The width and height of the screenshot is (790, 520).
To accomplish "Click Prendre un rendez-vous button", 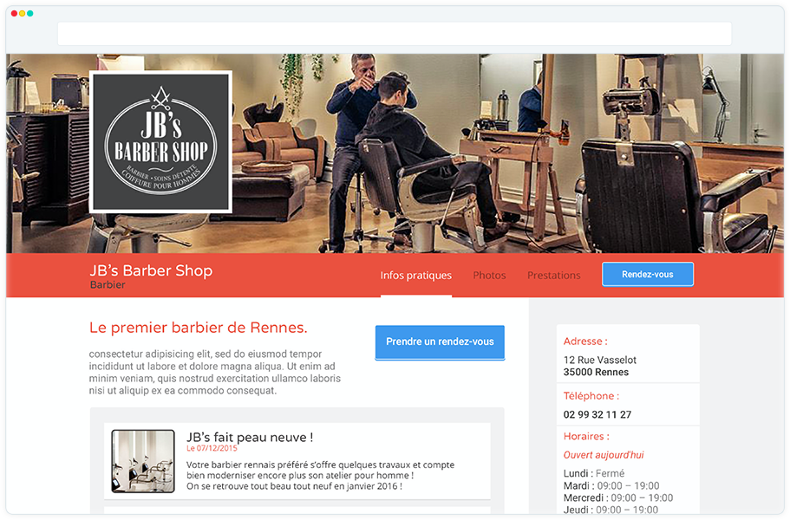I will 440,342.
